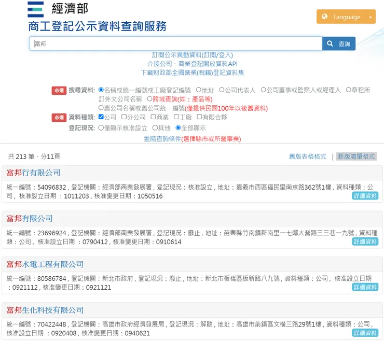Open 訂閱公示異動資料(訂閱/登入) link
Screen dimensions: 384x341
point(192,55)
